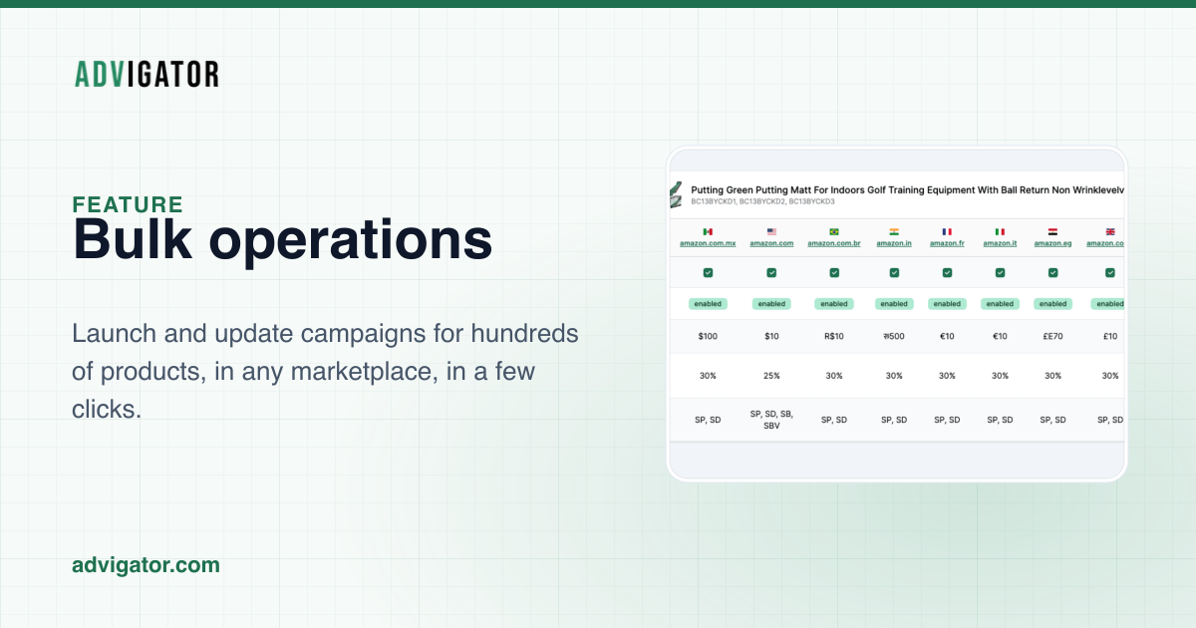Click the enabled badge for amazon.com.mx
Image resolution: width=1196 pixels, height=628 pixels.
(x=708, y=304)
